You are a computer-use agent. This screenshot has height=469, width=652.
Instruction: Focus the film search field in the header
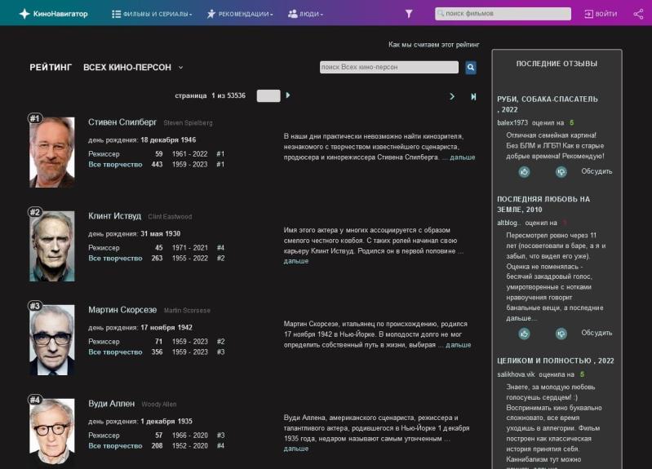point(503,14)
